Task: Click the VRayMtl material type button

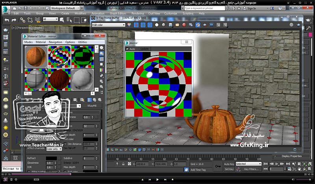Action: [x=92, y=106]
